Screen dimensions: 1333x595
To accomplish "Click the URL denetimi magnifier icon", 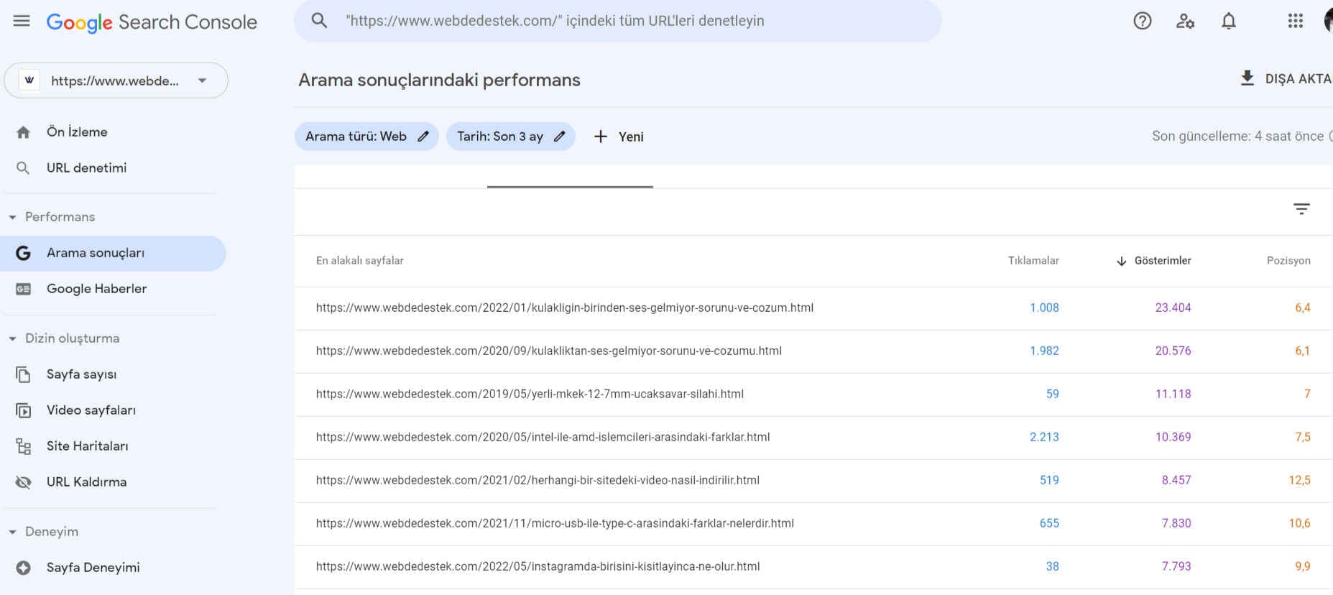I will tap(23, 168).
